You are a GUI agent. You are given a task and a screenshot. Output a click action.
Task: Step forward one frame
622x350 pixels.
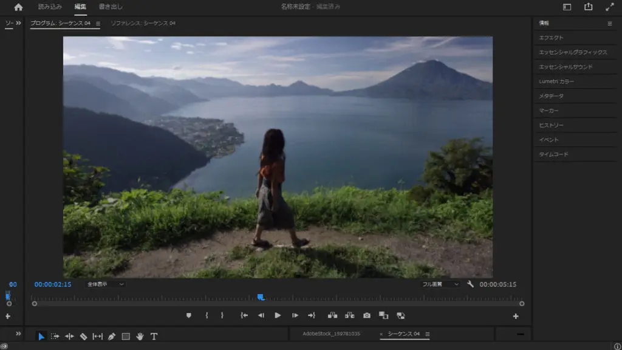pos(295,315)
